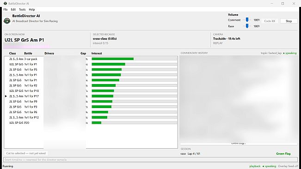301x169 pixels.
Task: Click the Class column header
Action: (x=12, y=53)
